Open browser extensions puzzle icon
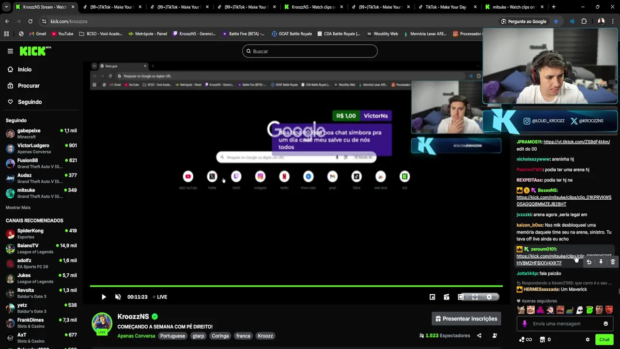620x349 pixels. [584, 21]
